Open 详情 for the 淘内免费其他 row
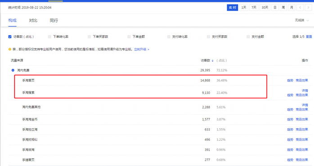Viewport: 314px width, 166px height. 305,105
